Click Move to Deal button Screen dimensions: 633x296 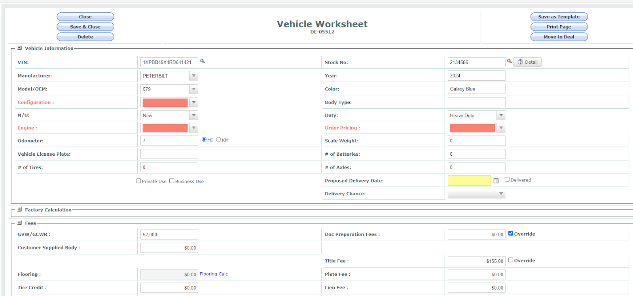click(559, 37)
